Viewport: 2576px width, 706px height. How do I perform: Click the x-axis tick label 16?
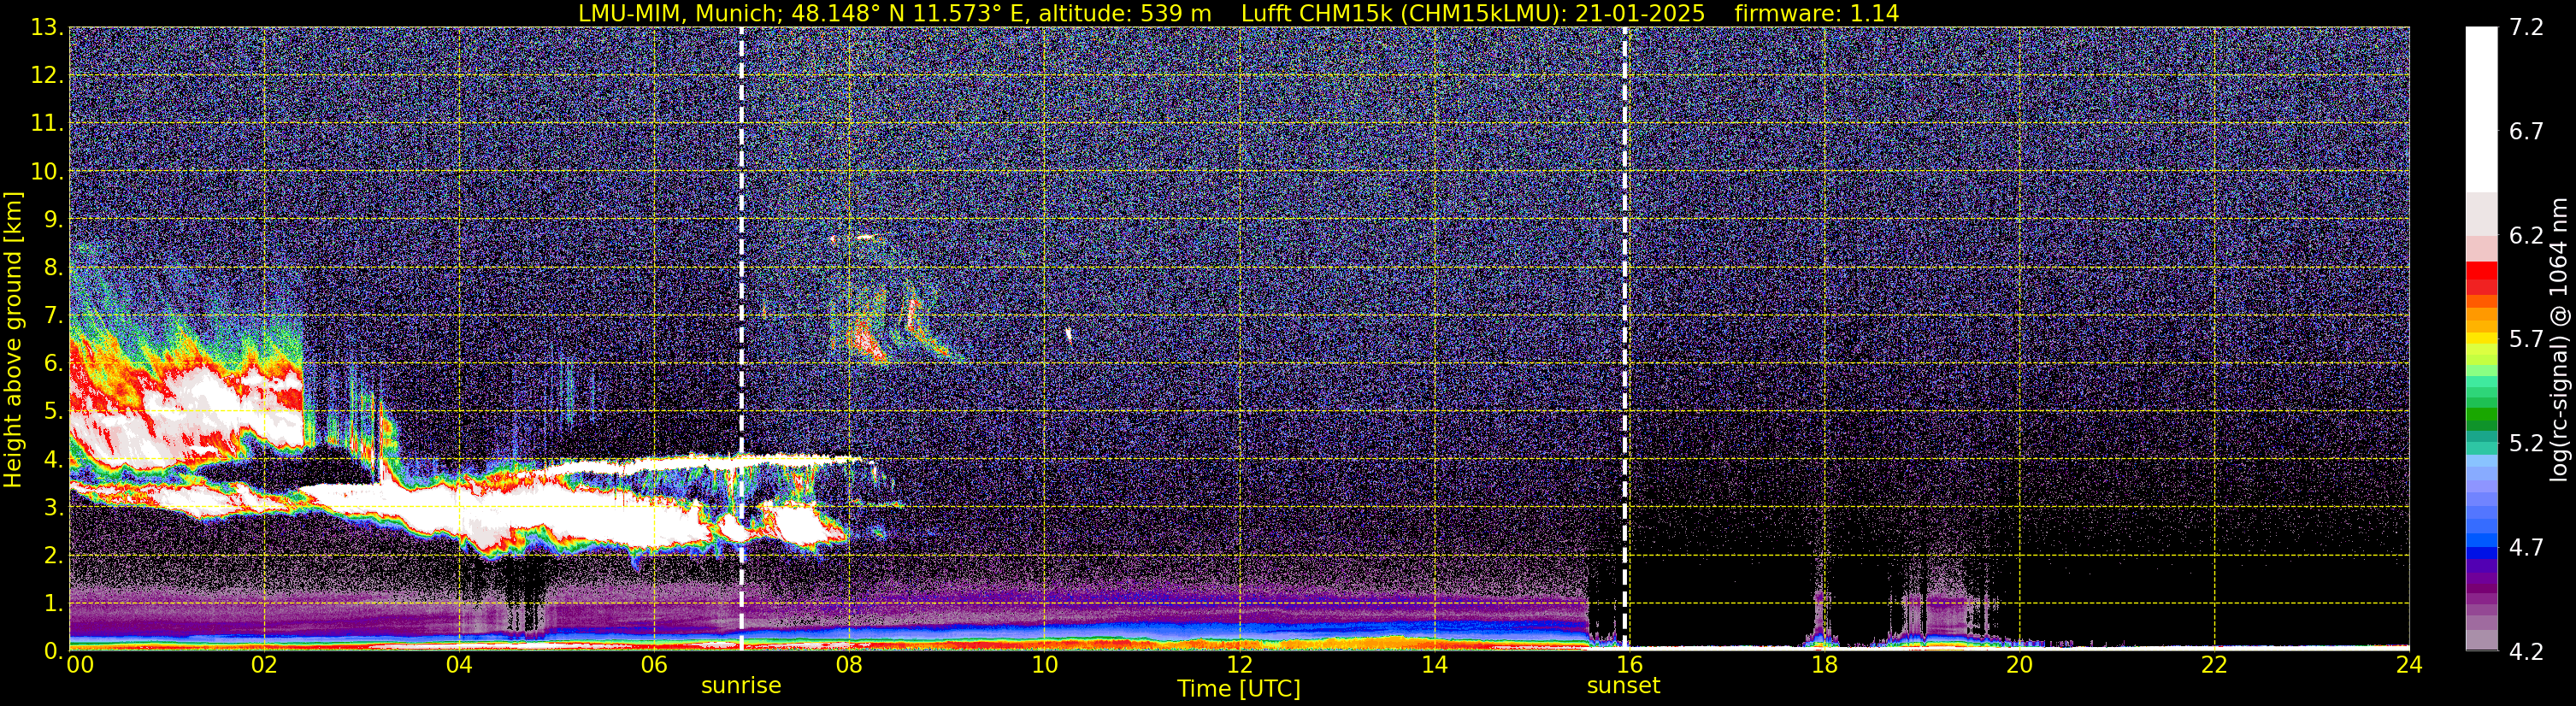1629,666
